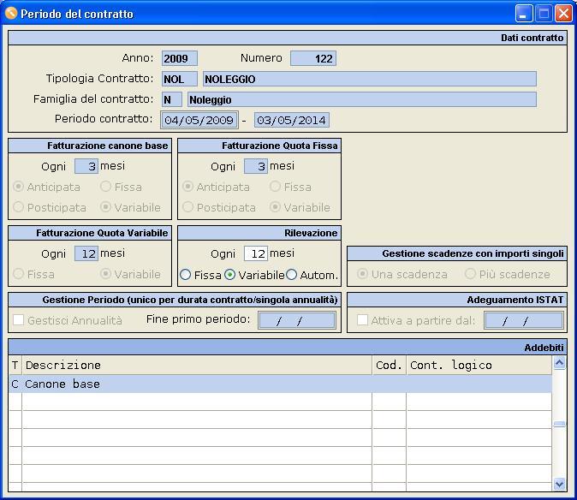Click Quota Variabile Ogni months field

point(86,253)
